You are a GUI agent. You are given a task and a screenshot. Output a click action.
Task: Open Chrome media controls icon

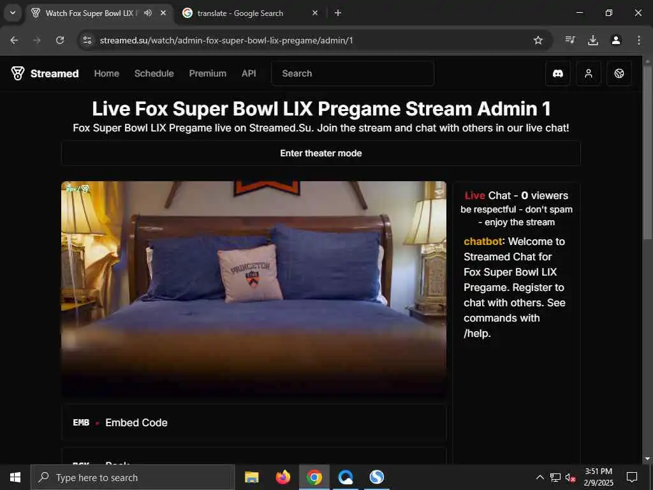click(x=570, y=40)
